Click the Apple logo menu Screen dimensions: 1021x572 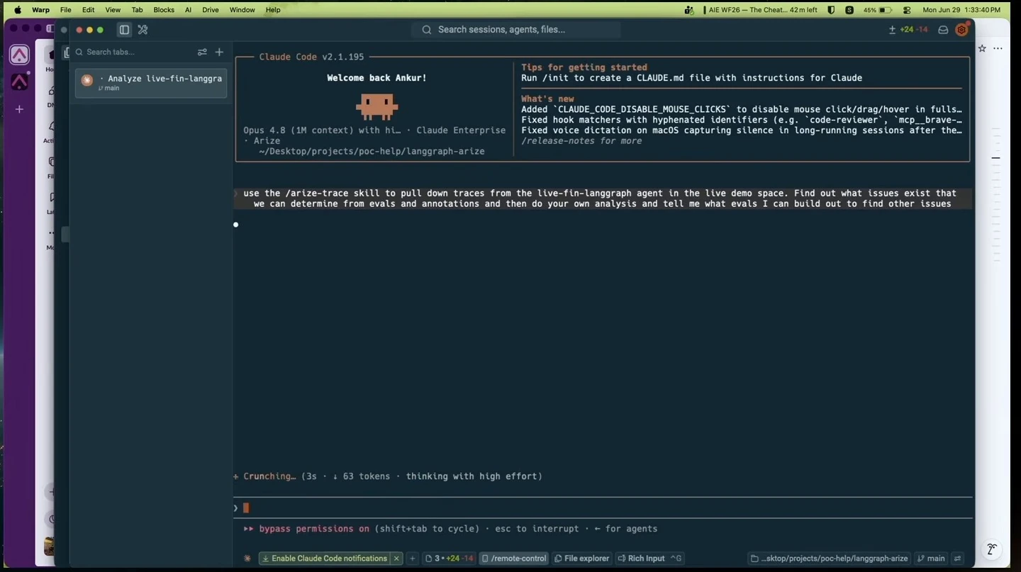click(x=18, y=10)
